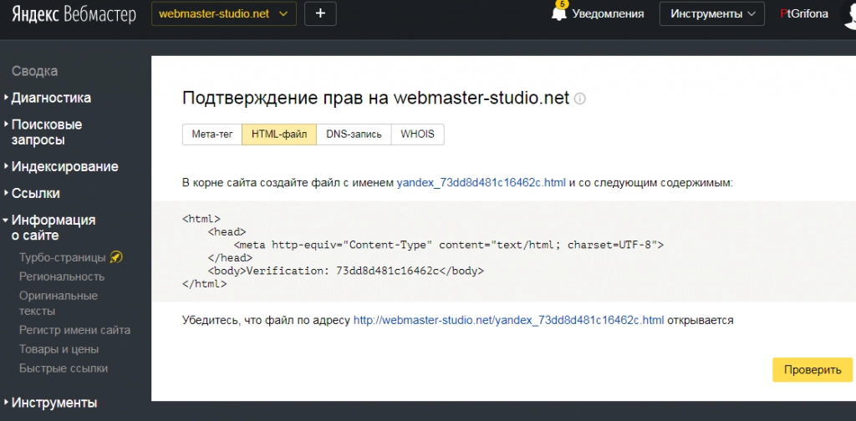Open notifications bell icon
This screenshot has height=421, width=856.
click(x=559, y=13)
